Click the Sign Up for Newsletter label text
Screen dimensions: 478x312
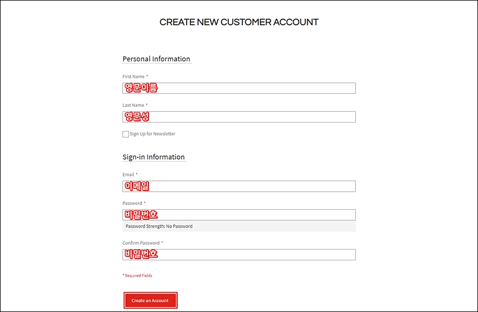point(152,134)
